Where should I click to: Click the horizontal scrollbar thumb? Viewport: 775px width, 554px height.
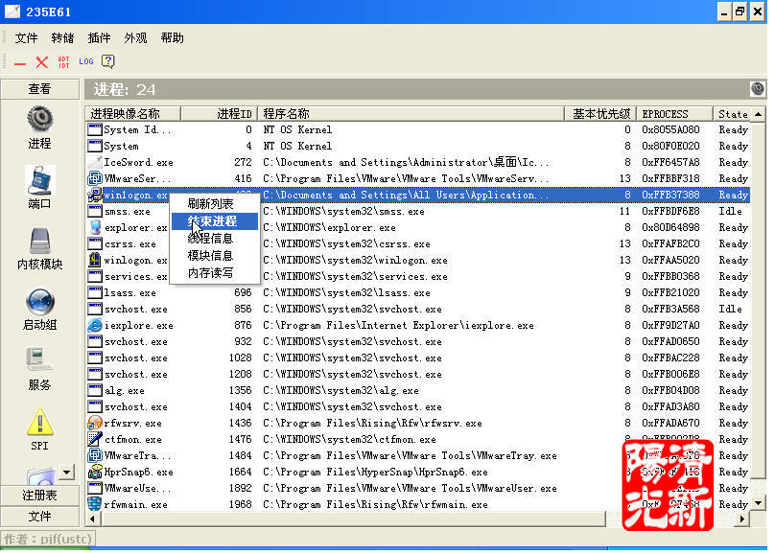[x=353, y=519]
